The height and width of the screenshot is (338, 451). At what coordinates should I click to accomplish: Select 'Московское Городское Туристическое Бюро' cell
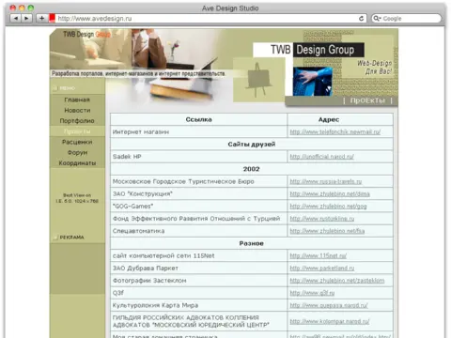coord(198,181)
